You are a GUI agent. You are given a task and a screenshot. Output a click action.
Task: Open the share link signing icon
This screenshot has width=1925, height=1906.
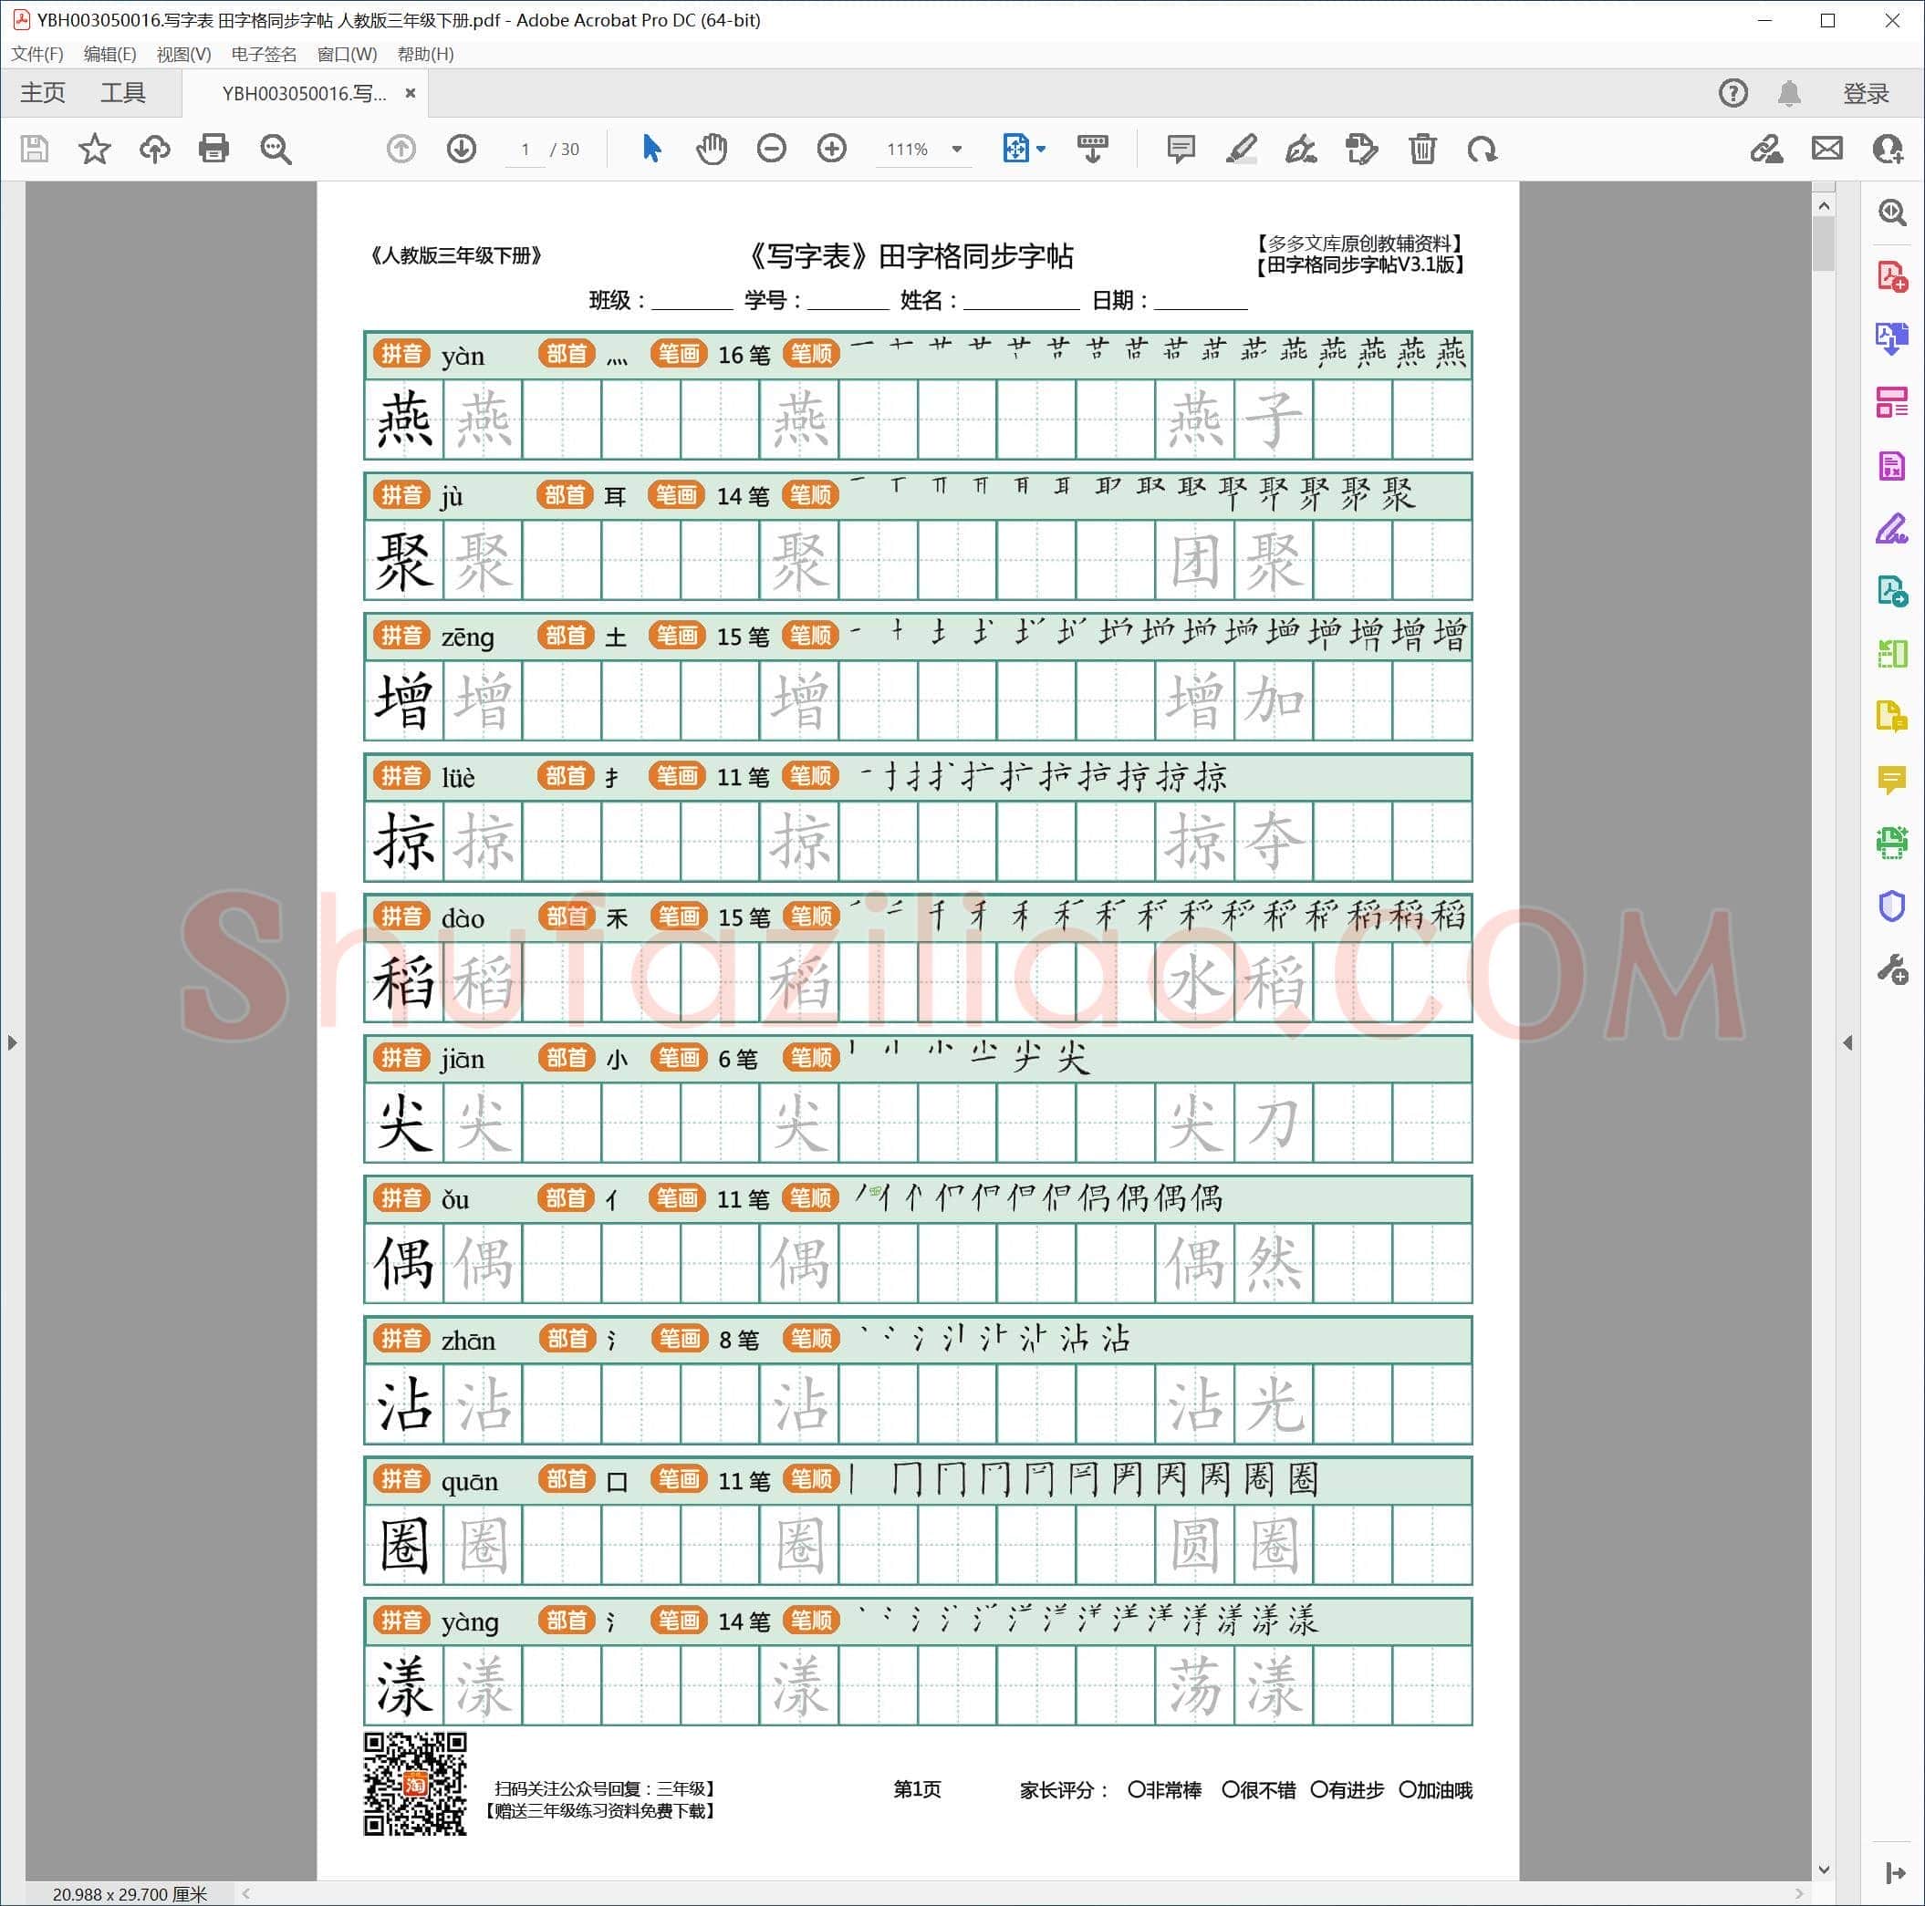pyautogui.click(x=1766, y=150)
